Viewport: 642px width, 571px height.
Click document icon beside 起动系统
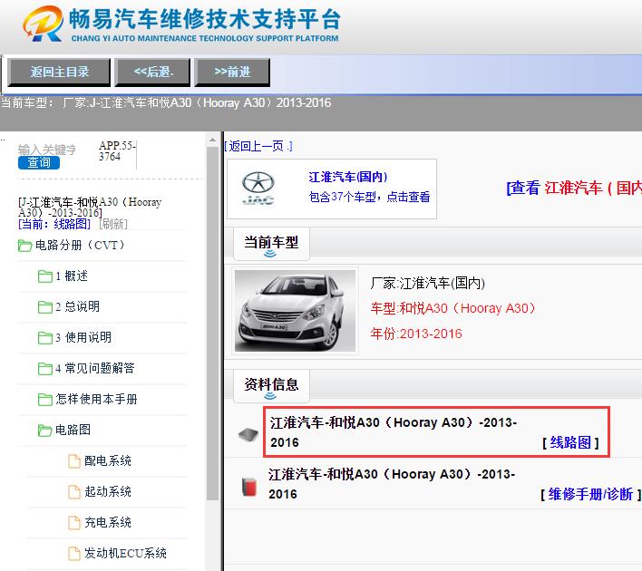(x=74, y=491)
